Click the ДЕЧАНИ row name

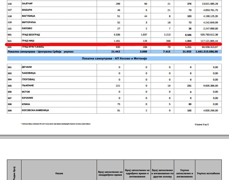point(27,67)
